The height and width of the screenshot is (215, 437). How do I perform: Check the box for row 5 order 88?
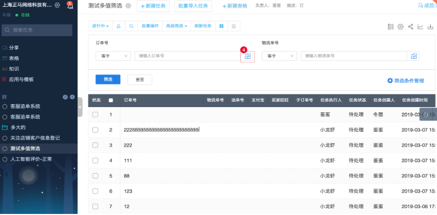(95, 176)
